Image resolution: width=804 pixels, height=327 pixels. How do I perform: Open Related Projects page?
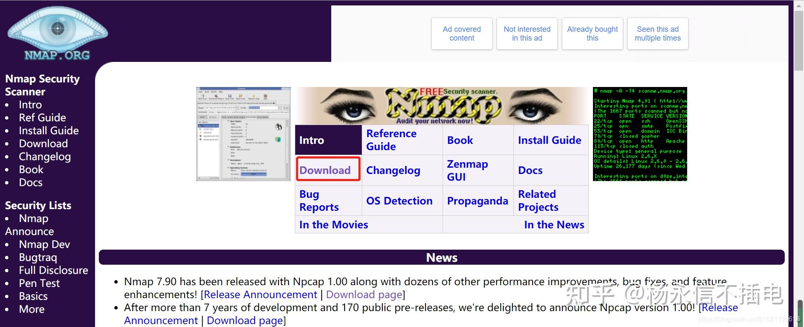coord(538,201)
